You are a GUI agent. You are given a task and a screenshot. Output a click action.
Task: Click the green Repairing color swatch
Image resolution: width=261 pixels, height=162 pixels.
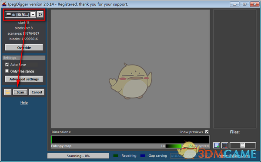click(x=116, y=155)
